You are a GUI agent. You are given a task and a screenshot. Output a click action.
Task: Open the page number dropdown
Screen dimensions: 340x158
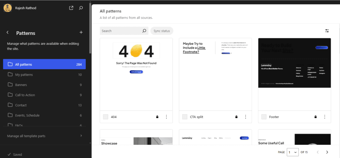293,152
